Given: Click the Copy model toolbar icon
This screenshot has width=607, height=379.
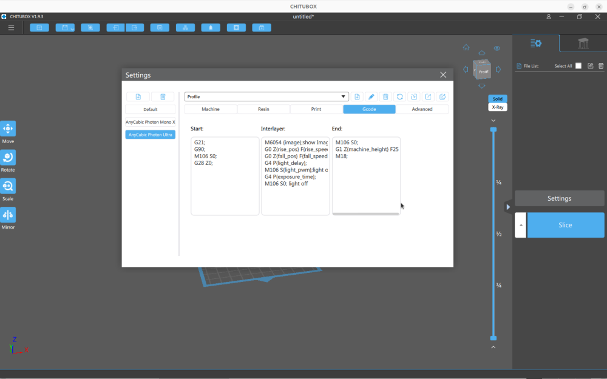Looking at the screenshot, I should click(x=160, y=27).
